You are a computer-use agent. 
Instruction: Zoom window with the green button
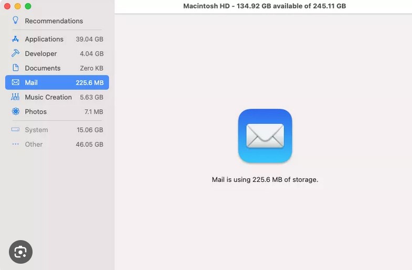coord(28,6)
